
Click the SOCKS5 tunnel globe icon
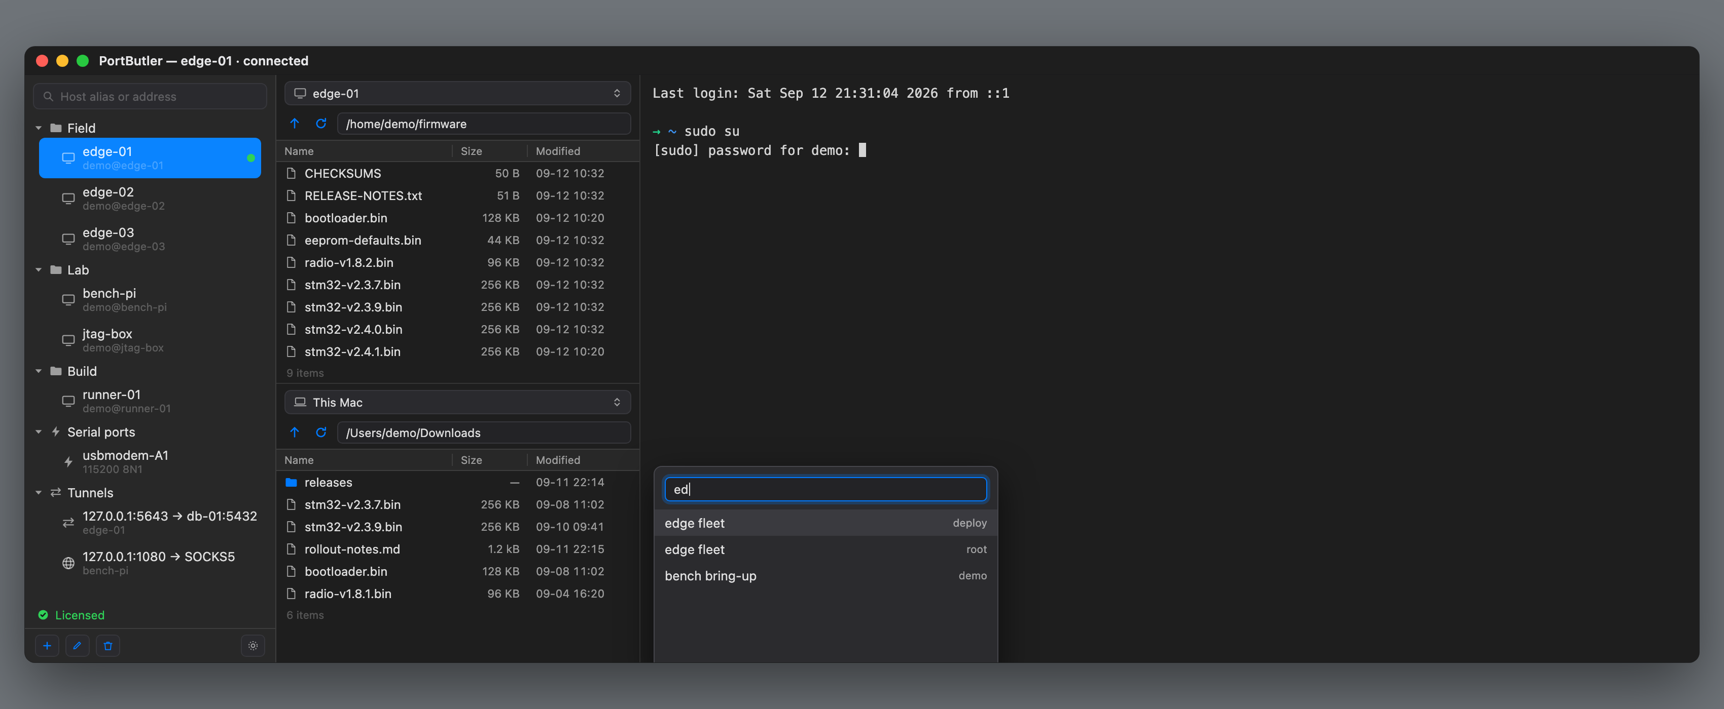(x=68, y=563)
